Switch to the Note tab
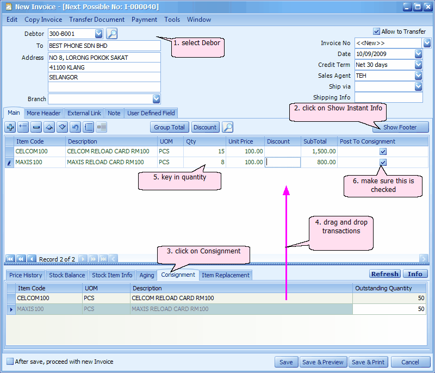The image size is (435, 373). coord(114,113)
